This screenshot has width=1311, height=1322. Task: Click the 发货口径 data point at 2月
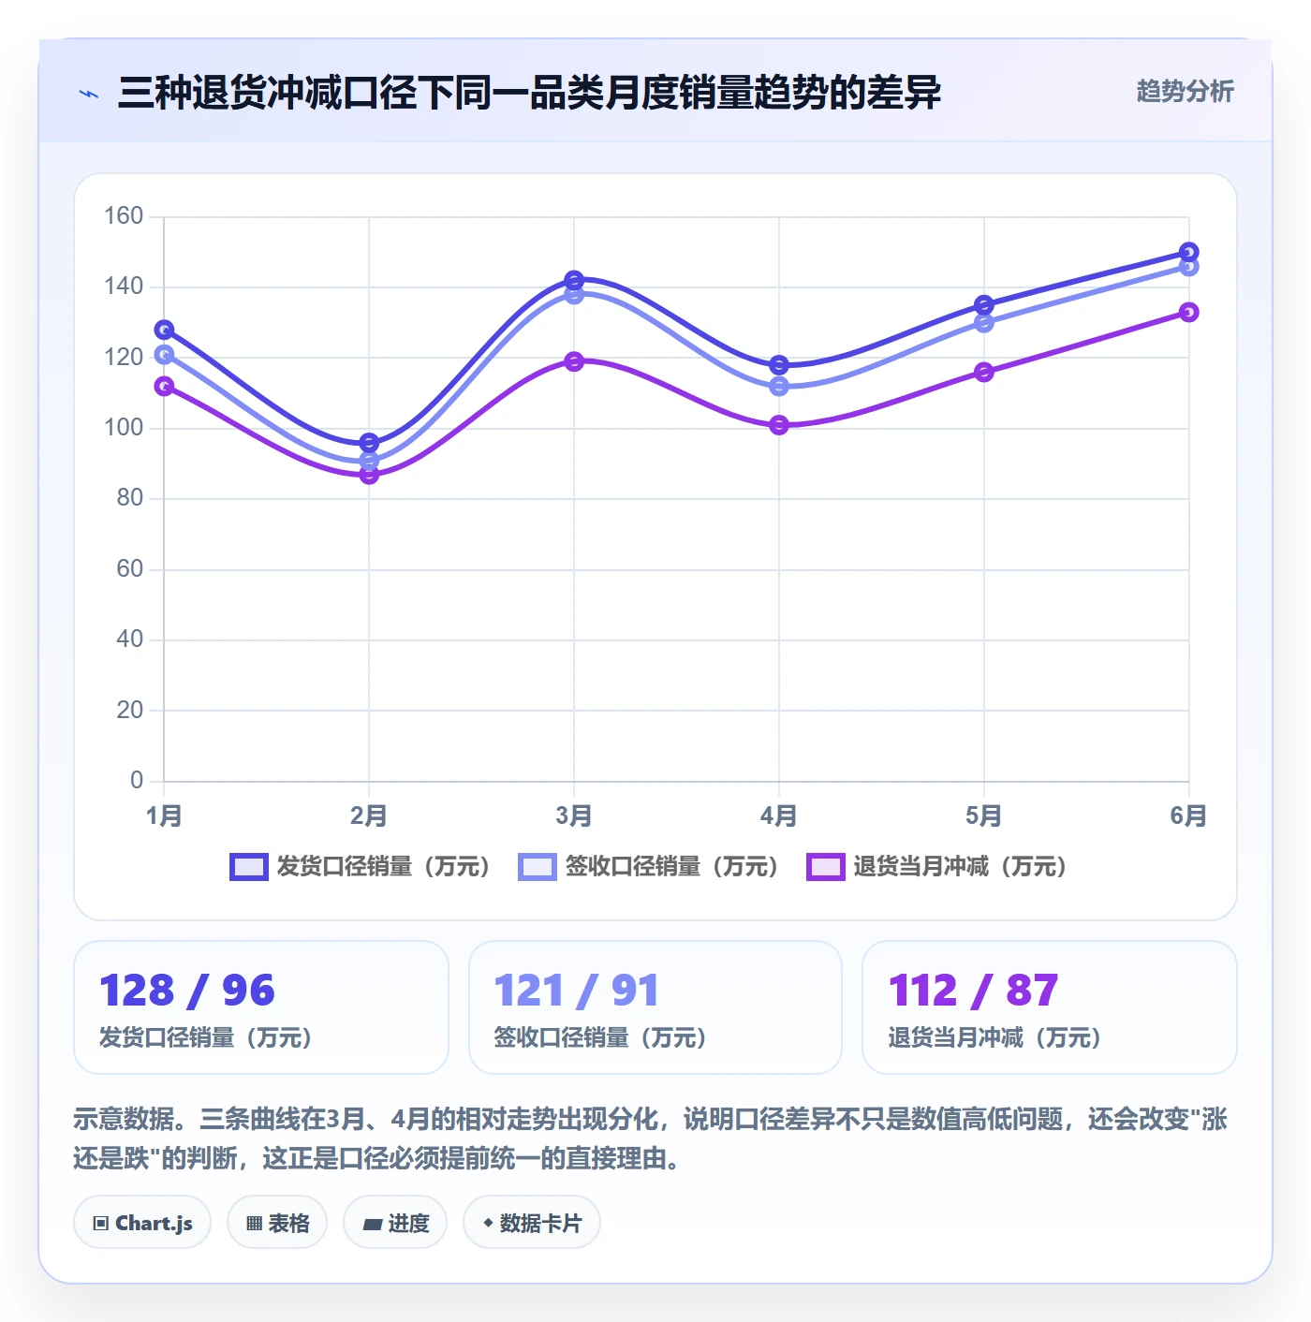(x=369, y=443)
